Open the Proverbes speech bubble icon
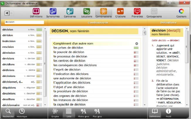191x119 pixels. coord(137,11)
